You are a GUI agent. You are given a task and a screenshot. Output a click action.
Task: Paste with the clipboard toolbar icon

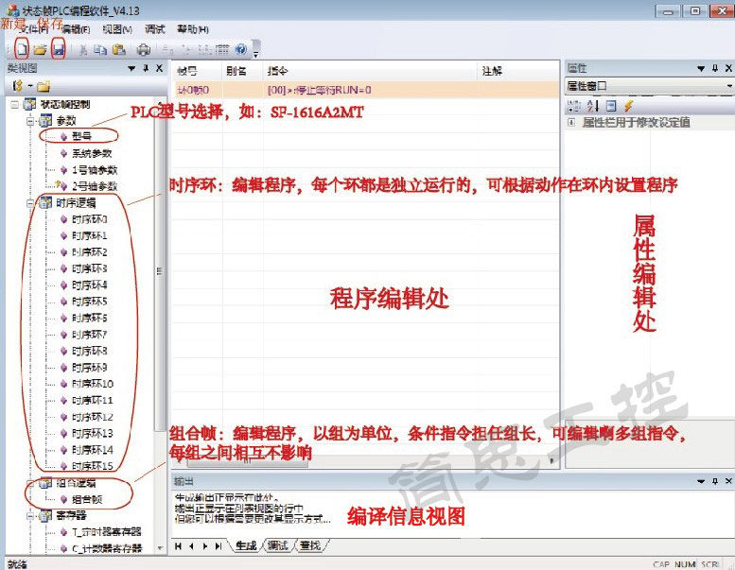119,49
